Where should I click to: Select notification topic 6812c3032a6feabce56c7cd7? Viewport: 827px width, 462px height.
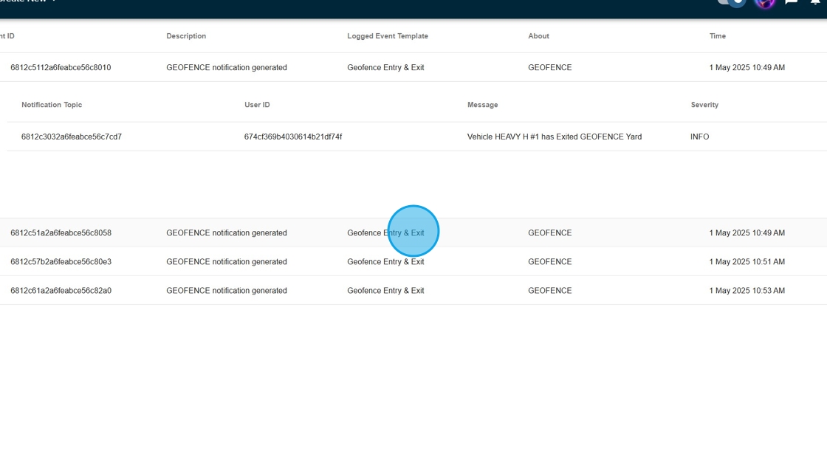pos(72,137)
